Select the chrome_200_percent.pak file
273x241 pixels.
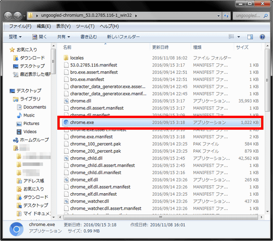tap(96, 151)
